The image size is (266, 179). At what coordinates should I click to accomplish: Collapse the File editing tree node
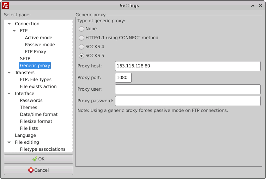coord(9,142)
